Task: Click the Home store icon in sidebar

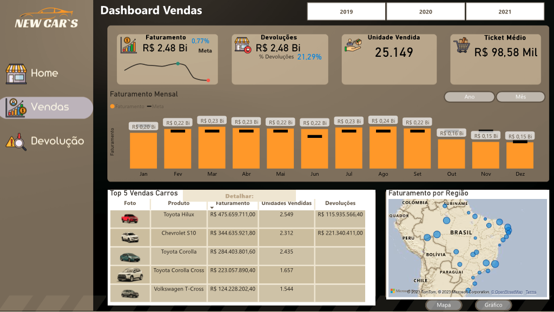Action: 16,74
